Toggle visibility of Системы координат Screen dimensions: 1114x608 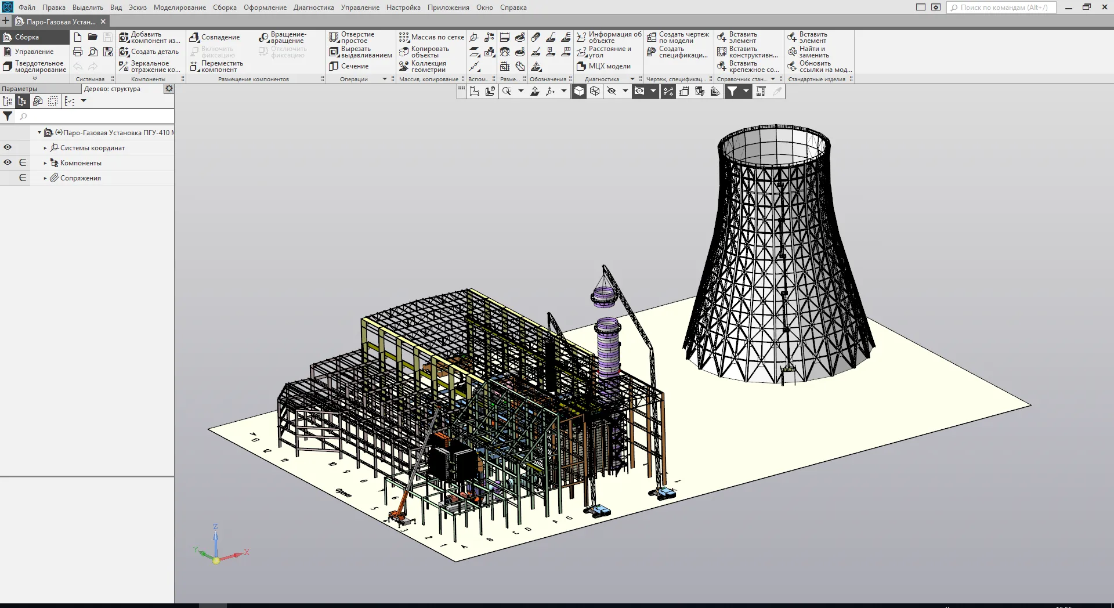pyautogui.click(x=8, y=147)
